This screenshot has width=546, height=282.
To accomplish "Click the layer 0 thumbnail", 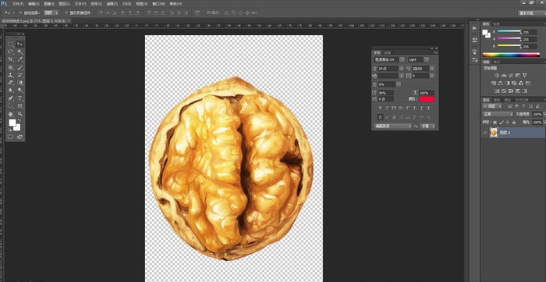I will tap(494, 133).
